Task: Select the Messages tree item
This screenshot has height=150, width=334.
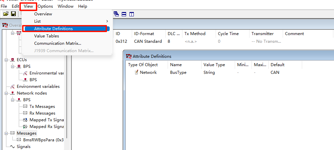Action: pyautogui.click(x=26, y=133)
